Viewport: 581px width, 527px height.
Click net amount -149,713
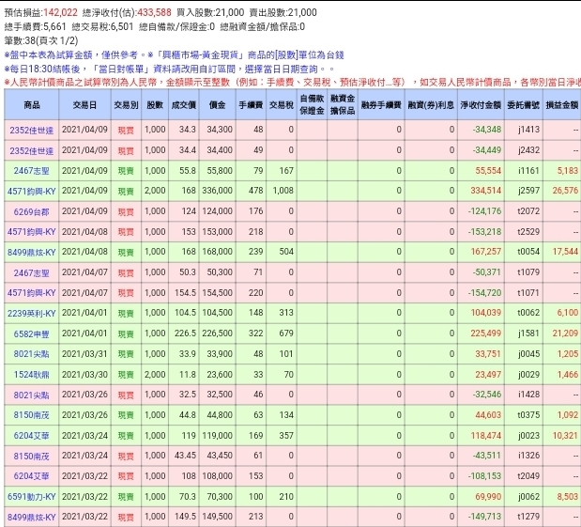[x=484, y=517]
